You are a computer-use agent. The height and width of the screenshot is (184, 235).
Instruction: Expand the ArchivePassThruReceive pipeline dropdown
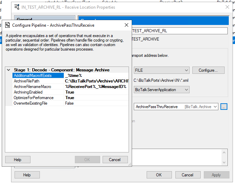[215, 107]
